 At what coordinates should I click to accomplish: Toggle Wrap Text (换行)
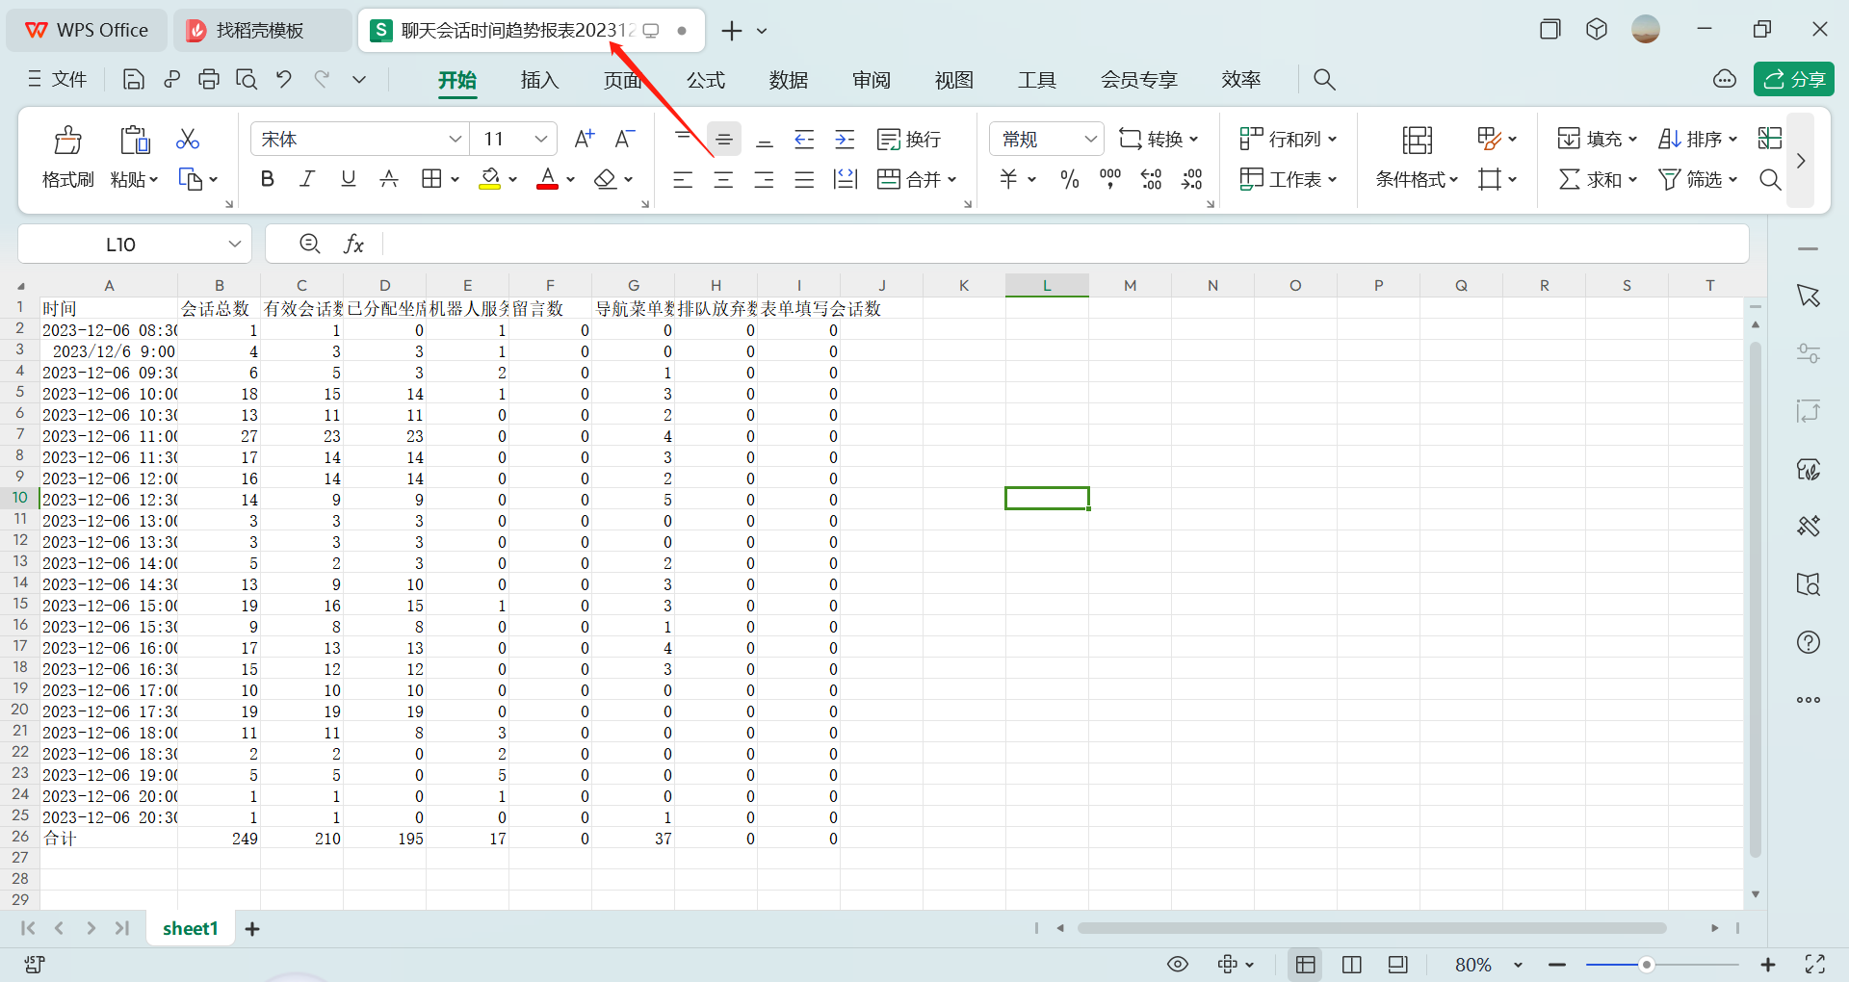click(909, 140)
